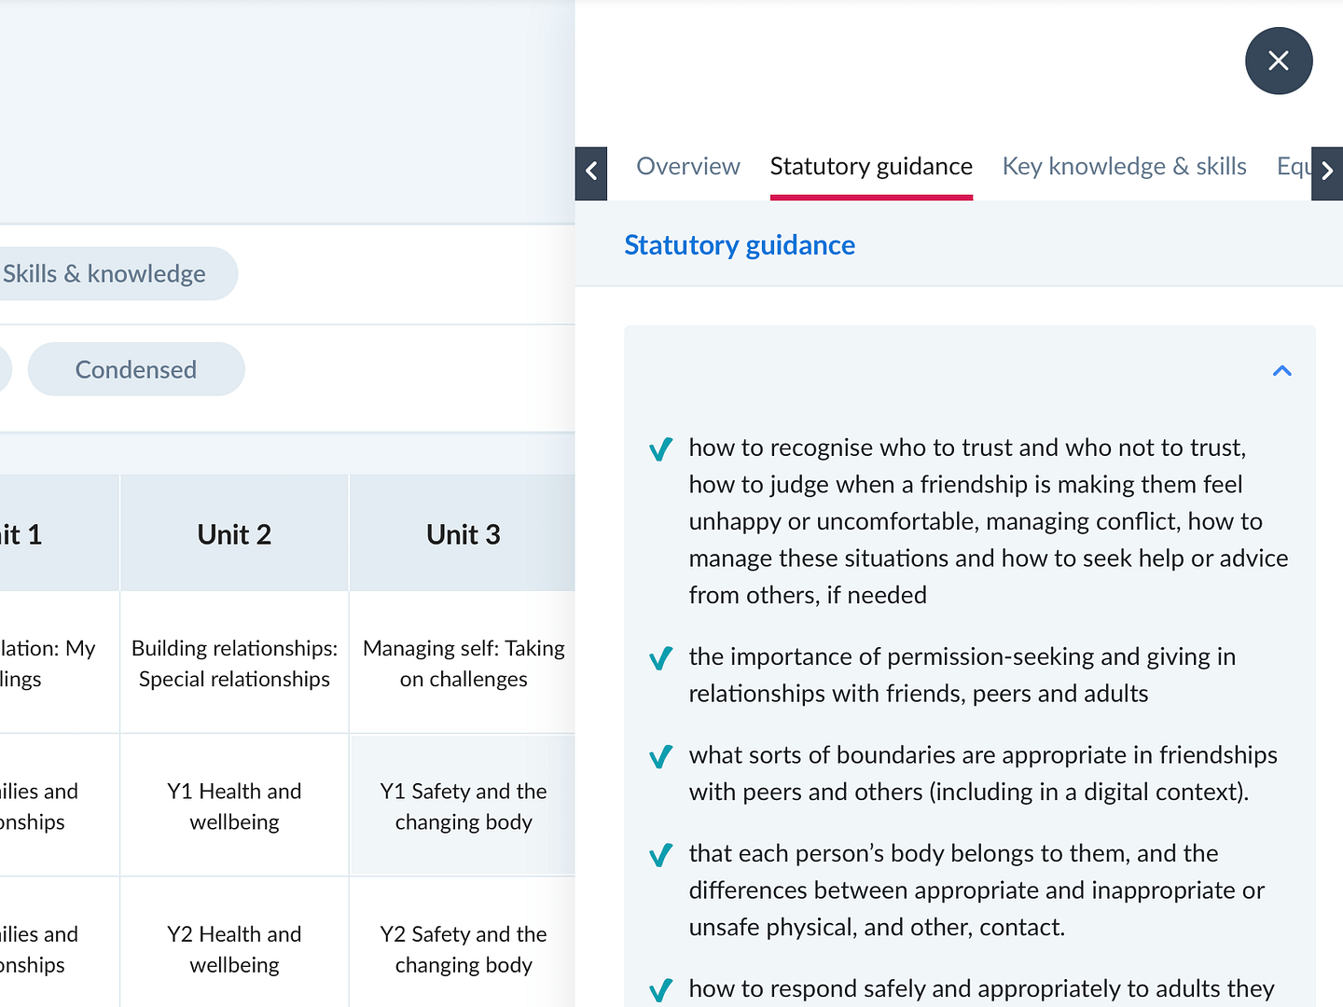Close the side panel with X button

point(1279,61)
